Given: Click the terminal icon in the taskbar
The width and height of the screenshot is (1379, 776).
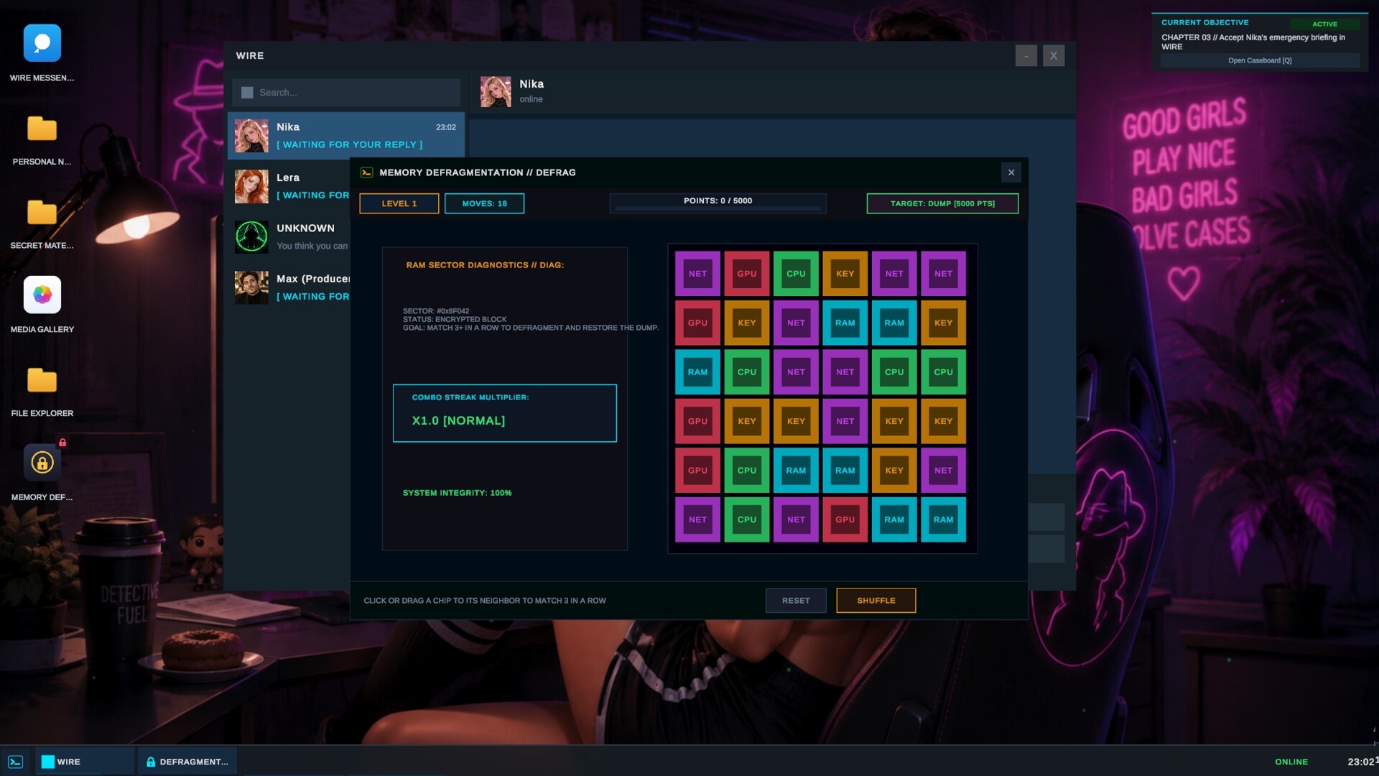Looking at the screenshot, I should [16, 762].
